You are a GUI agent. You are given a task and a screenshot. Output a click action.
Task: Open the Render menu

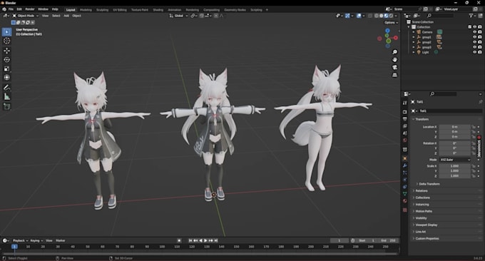click(30, 9)
